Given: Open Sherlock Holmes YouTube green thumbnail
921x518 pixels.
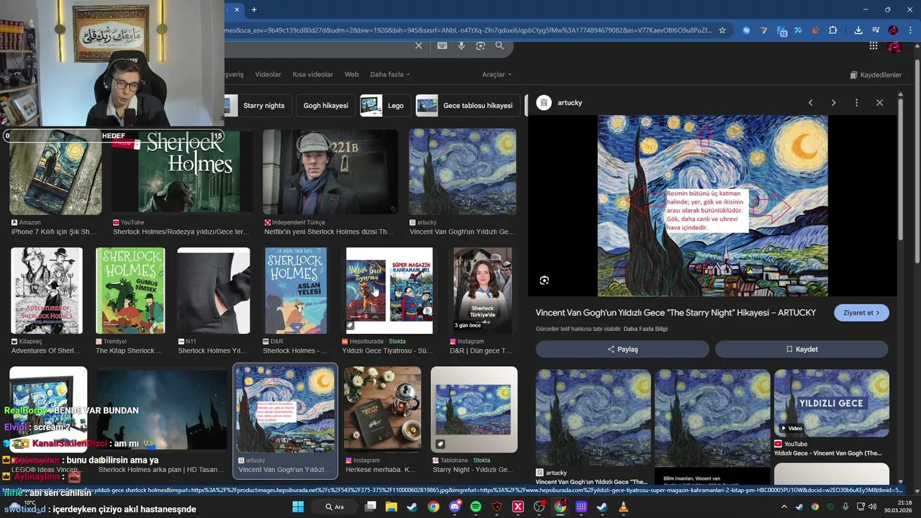Looking at the screenshot, I should point(181,171).
